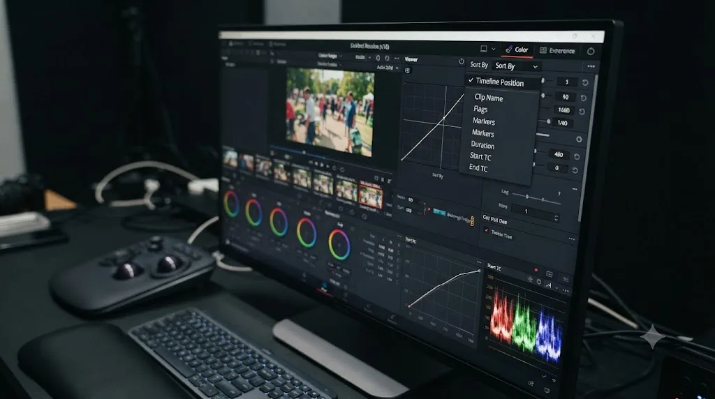Viewport: 715px width, 399px height.
Task: Click the fifth color wheel on the right
Action: coord(339,245)
